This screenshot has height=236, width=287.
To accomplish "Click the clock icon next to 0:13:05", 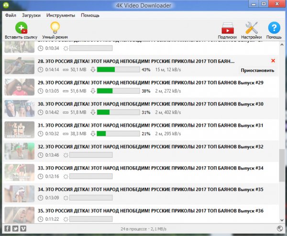I will coord(40,91).
